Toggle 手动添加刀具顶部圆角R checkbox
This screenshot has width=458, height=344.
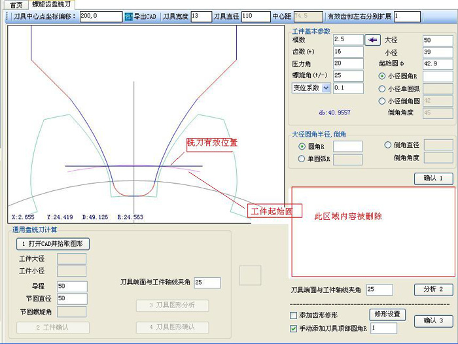pos(293,329)
